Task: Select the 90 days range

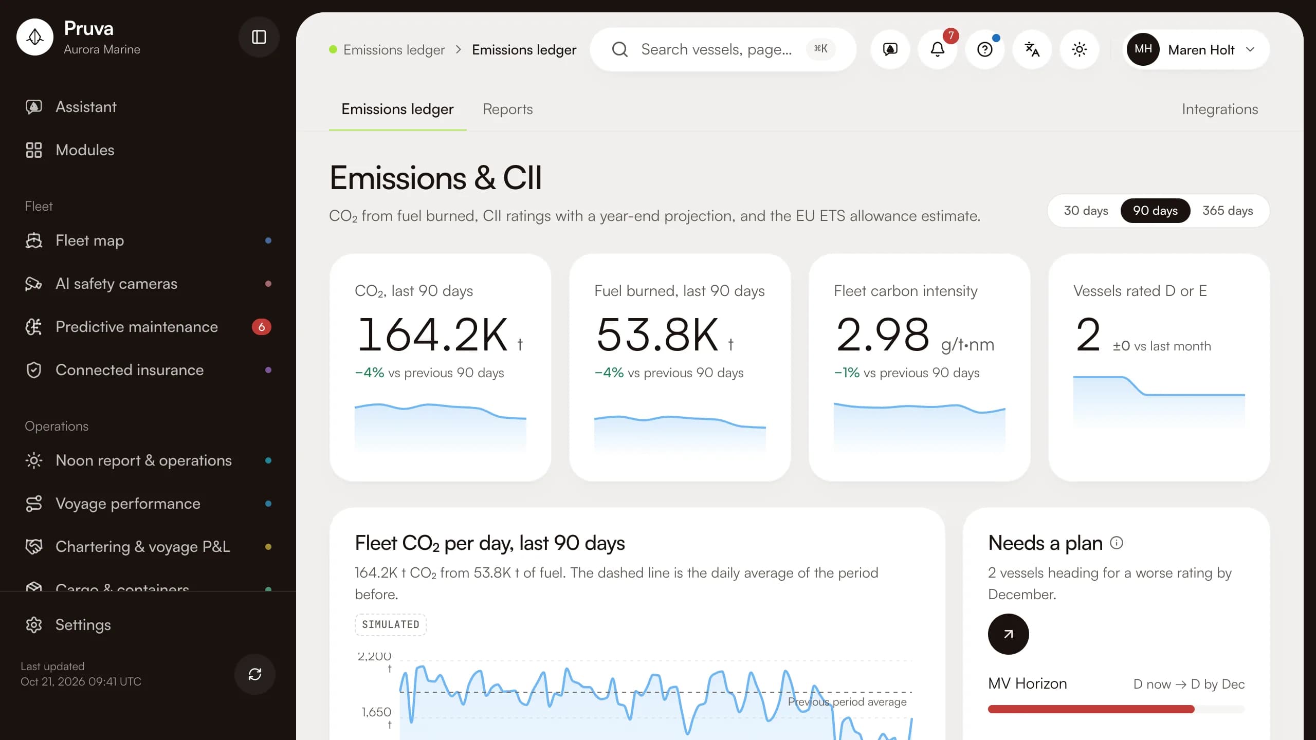Action: (1155, 211)
